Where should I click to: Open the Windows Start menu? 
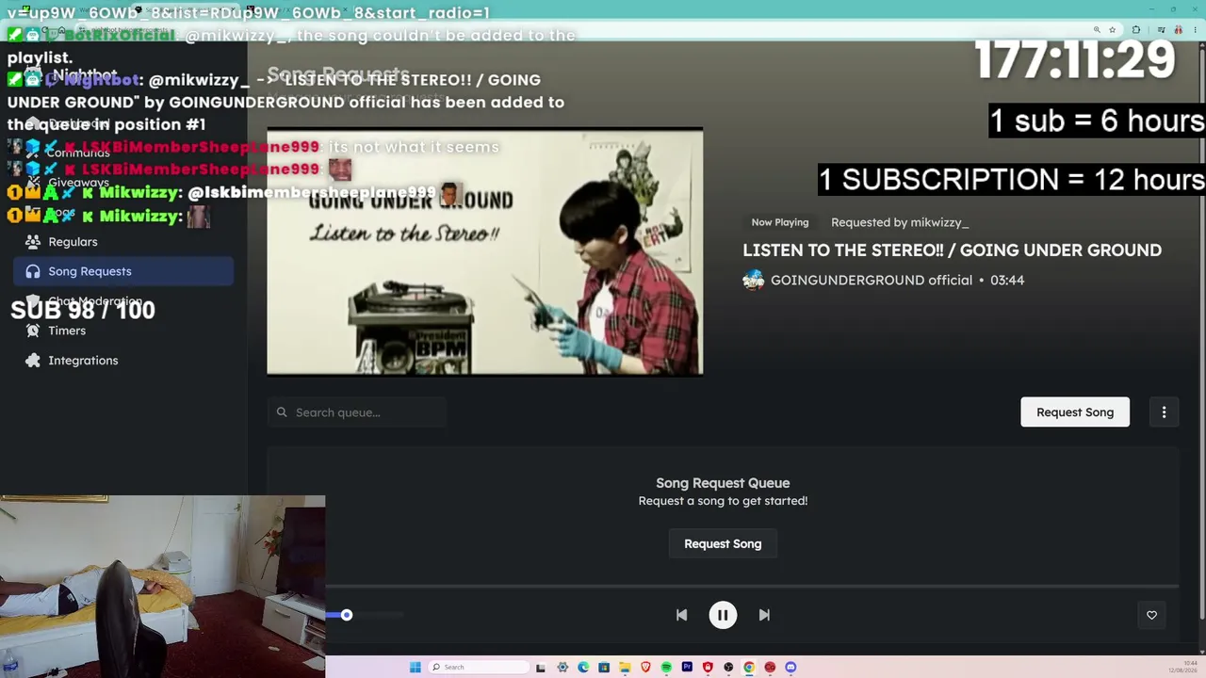click(415, 668)
